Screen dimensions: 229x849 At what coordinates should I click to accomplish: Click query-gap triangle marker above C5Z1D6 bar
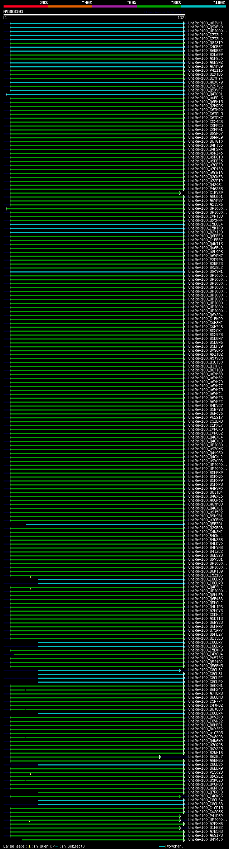click(x=30, y=577)
